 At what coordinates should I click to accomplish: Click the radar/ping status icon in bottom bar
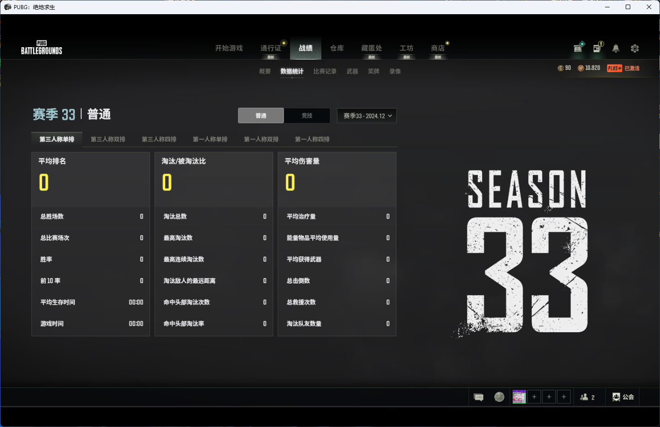pos(499,397)
